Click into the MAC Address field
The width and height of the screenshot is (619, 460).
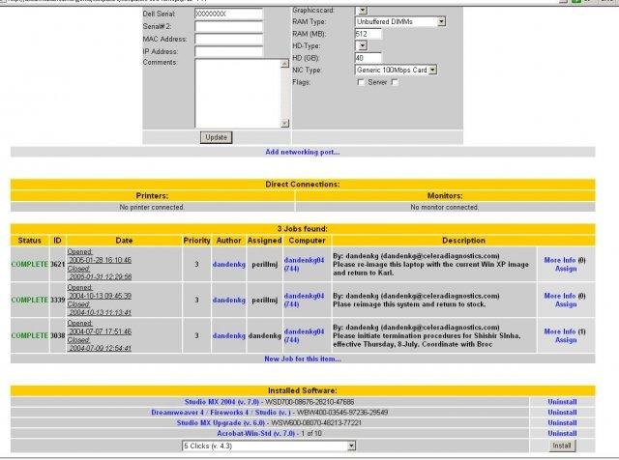tap(228, 39)
